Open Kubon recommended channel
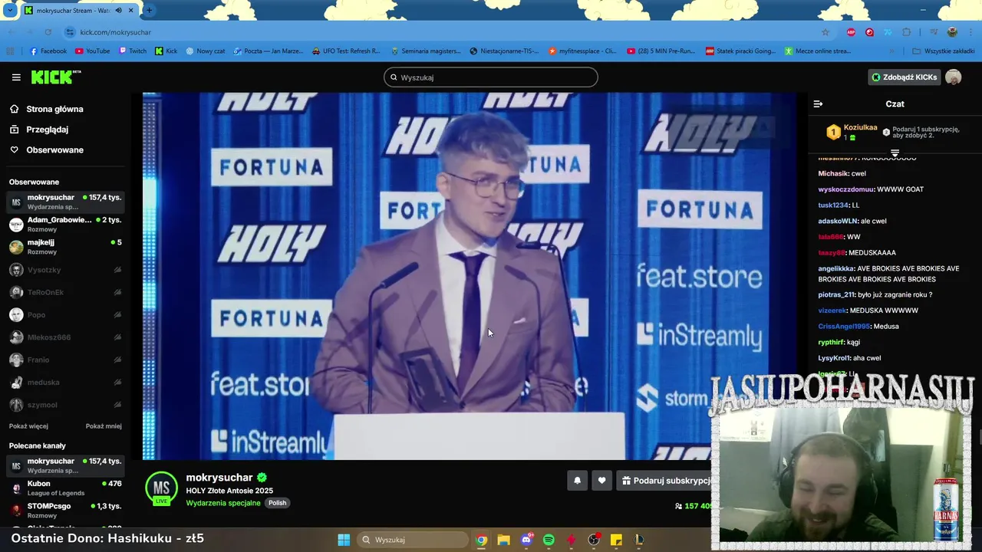 (65, 488)
